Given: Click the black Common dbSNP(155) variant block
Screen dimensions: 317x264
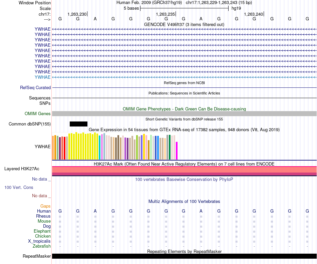Looking at the screenshot, I should click(x=78, y=124).
